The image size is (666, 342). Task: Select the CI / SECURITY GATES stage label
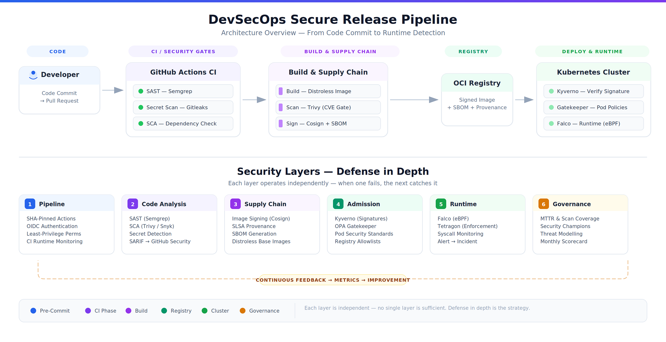click(x=183, y=51)
